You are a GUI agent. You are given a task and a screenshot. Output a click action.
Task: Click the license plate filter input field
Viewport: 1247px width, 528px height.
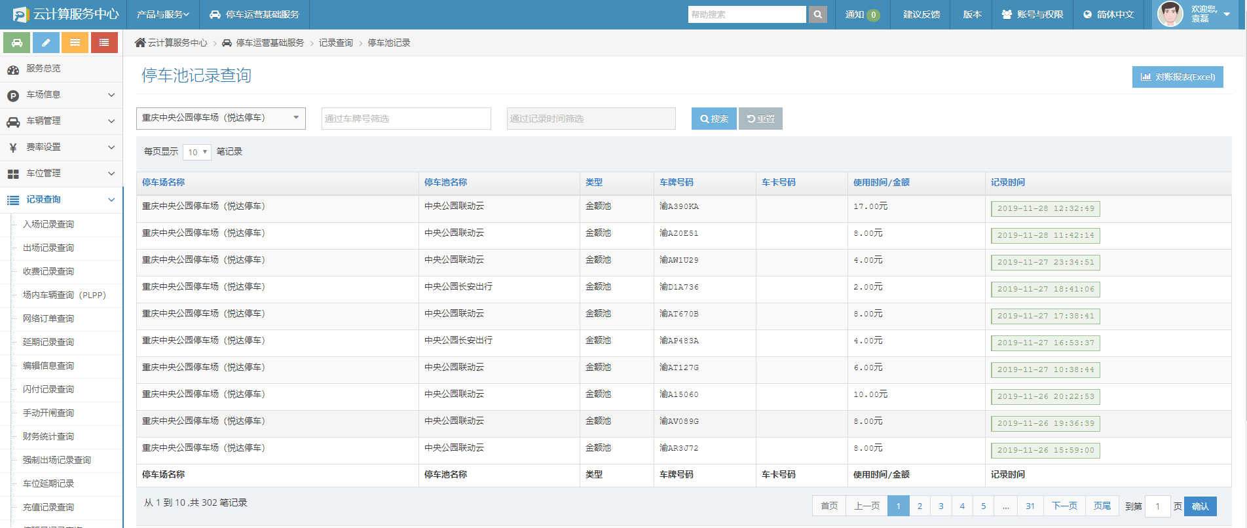point(406,119)
